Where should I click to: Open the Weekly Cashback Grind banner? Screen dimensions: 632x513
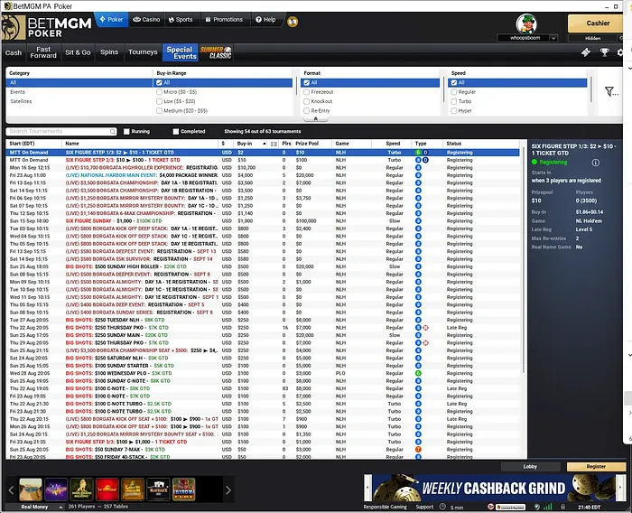pyautogui.click(x=494, y=488)
